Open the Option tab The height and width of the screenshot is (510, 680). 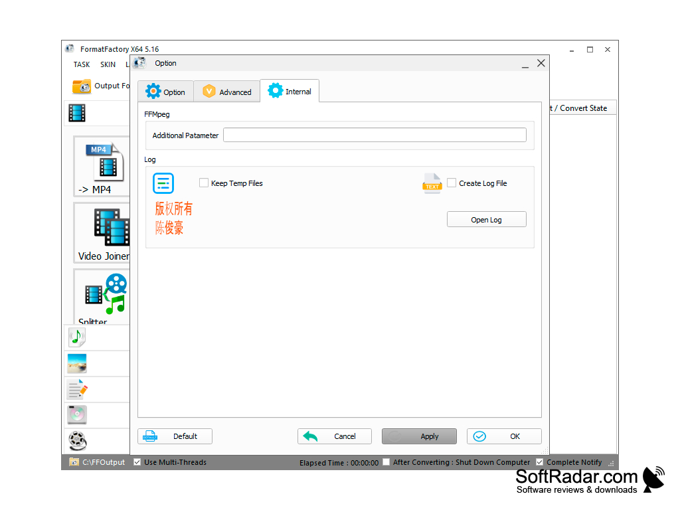(x=165, y=92)
